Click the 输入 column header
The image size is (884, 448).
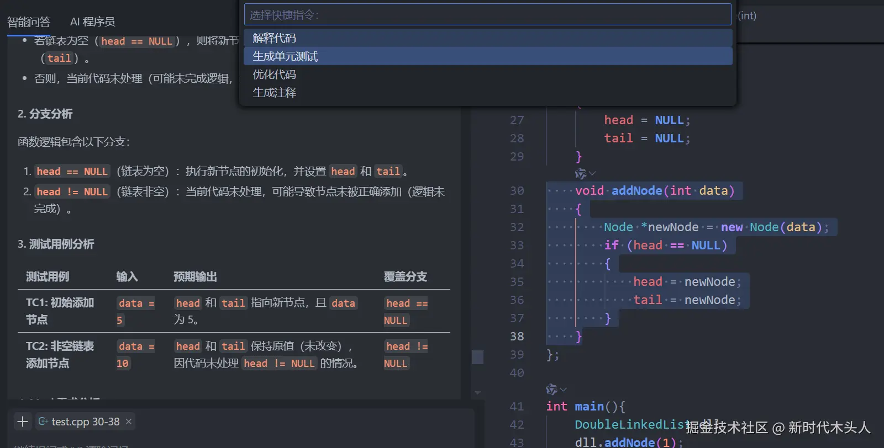(127, 277)
